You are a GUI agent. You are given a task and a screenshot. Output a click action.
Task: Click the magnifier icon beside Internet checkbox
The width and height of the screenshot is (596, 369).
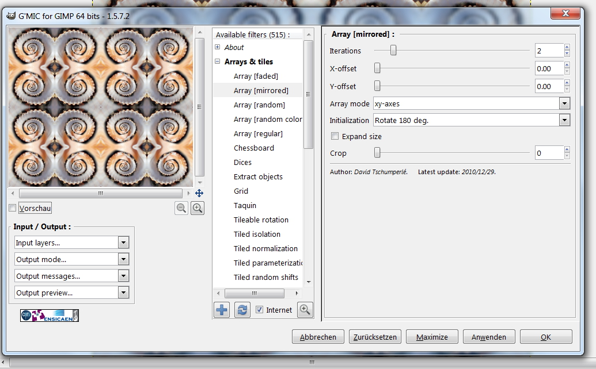click(x=305, y=309)
